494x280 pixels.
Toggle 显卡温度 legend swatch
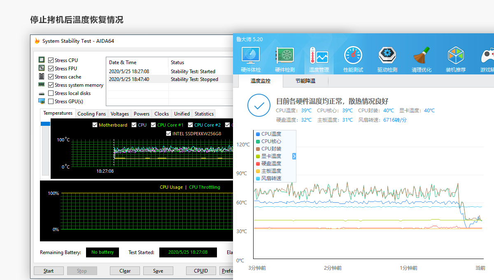pos(258,156)
